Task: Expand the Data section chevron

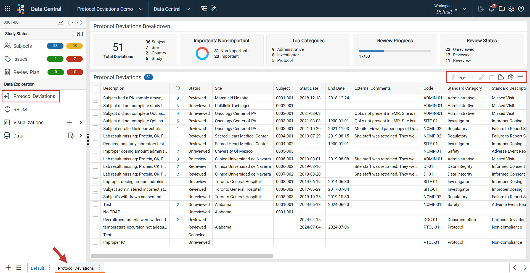Action: [81, 136]
